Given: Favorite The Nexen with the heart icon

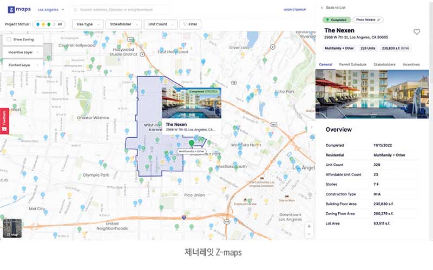Looking at the screenshot, I should click(416, 32).
